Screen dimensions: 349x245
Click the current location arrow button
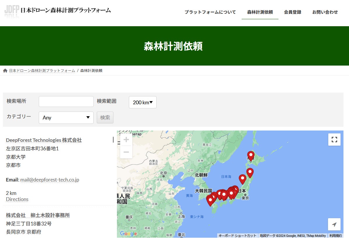click(334, 224)
